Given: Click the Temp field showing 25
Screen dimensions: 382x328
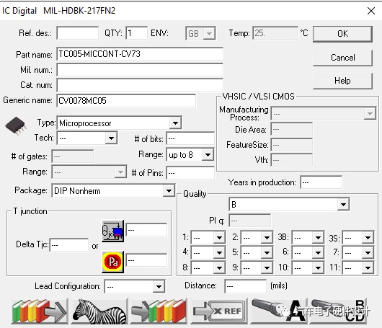Looking at the screenshot, I should click(275, 33).
